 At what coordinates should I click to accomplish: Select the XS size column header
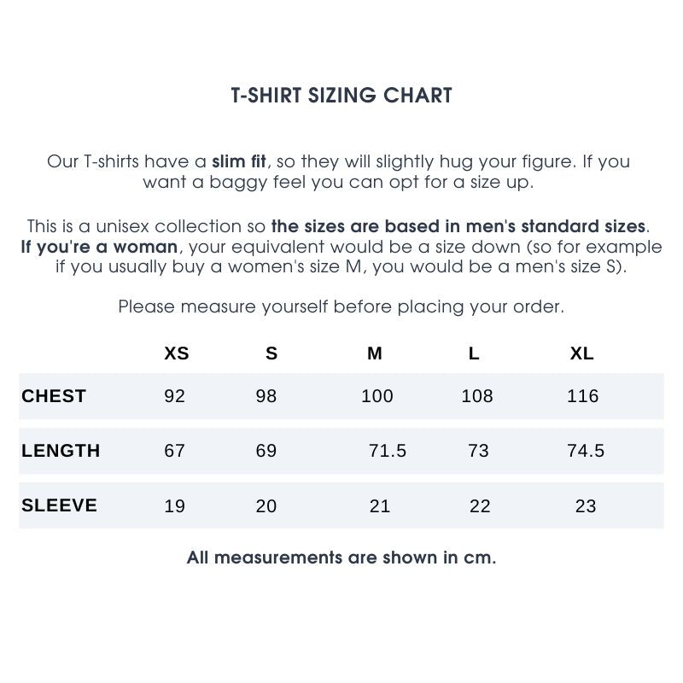tap(177, 353)
